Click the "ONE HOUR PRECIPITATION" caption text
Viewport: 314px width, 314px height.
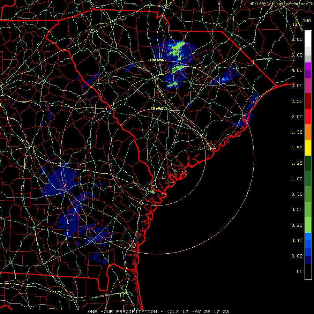click(122, 312)
